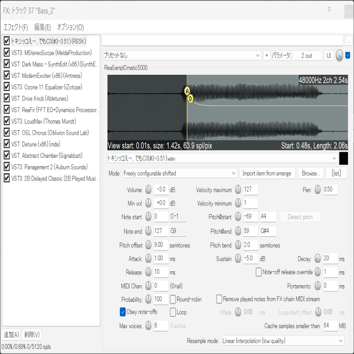Viewport: 354px width, 354px height.
Task: Check Remove played notes from FX chain MIDI stream
Action: (219, 299)
